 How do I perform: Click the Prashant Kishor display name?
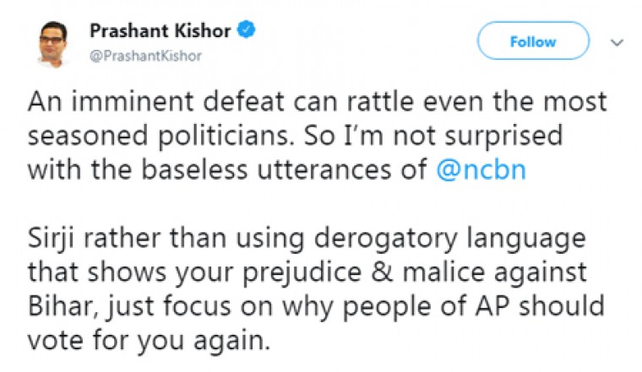(x=160, y=32)
